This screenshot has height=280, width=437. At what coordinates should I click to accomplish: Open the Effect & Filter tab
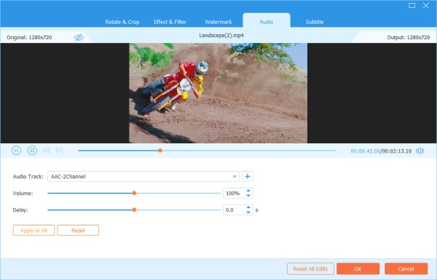click(x=170, y=22)
